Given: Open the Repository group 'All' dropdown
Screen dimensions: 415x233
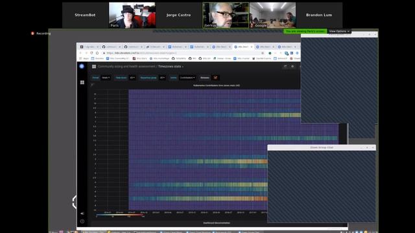Looking at the screenshot, I should [162, 78].
